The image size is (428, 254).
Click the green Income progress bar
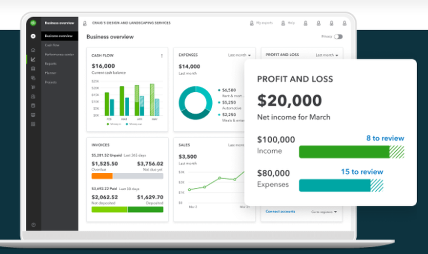pyautogui.click(x=351, y=152)
